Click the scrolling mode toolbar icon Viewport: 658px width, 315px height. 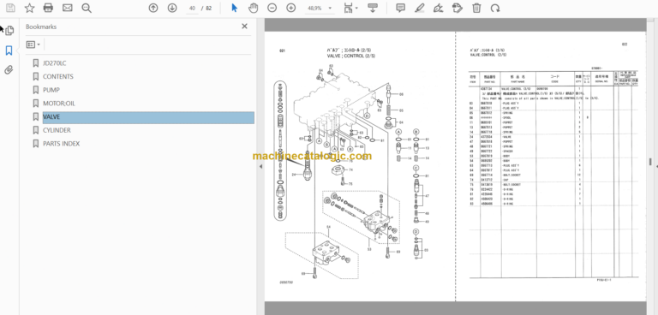point(373,8)
